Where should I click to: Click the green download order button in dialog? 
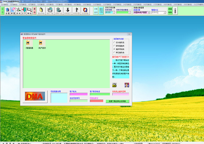(117, 101)
